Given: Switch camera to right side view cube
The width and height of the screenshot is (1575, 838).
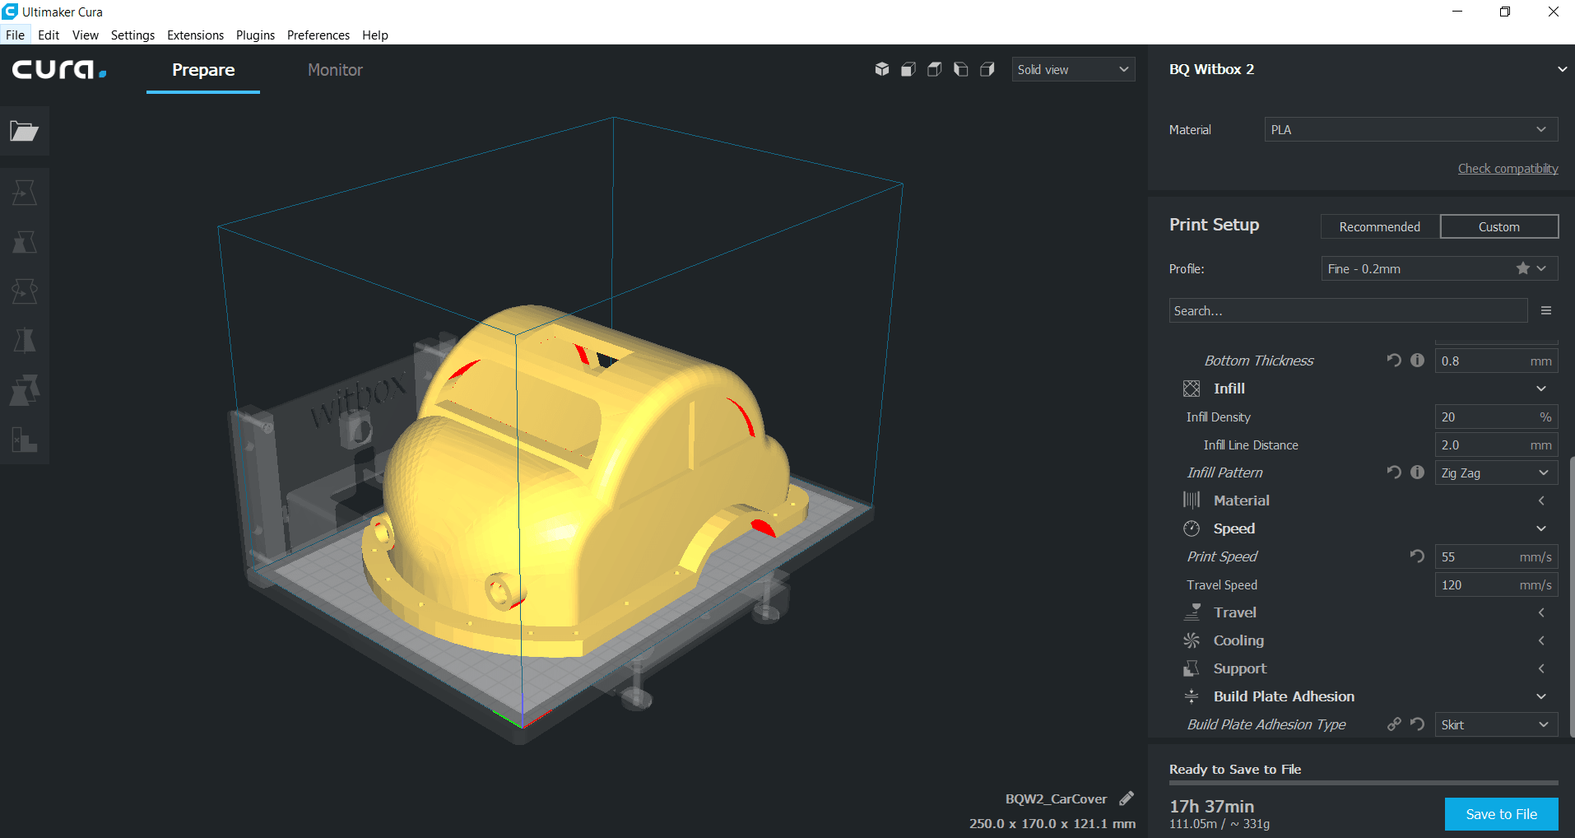Looking at the screenshot, I should pos(987,69).
